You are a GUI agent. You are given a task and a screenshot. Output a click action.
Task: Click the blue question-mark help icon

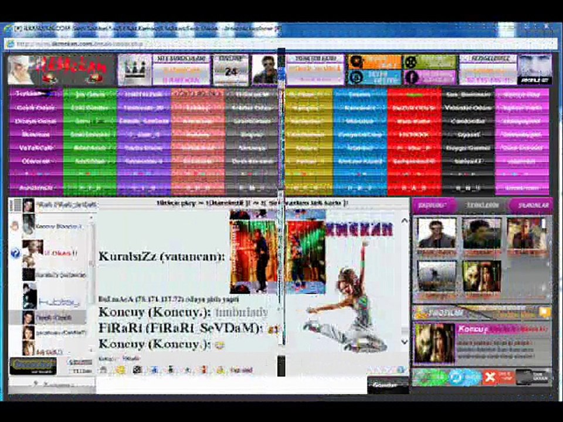pos(15,253)
